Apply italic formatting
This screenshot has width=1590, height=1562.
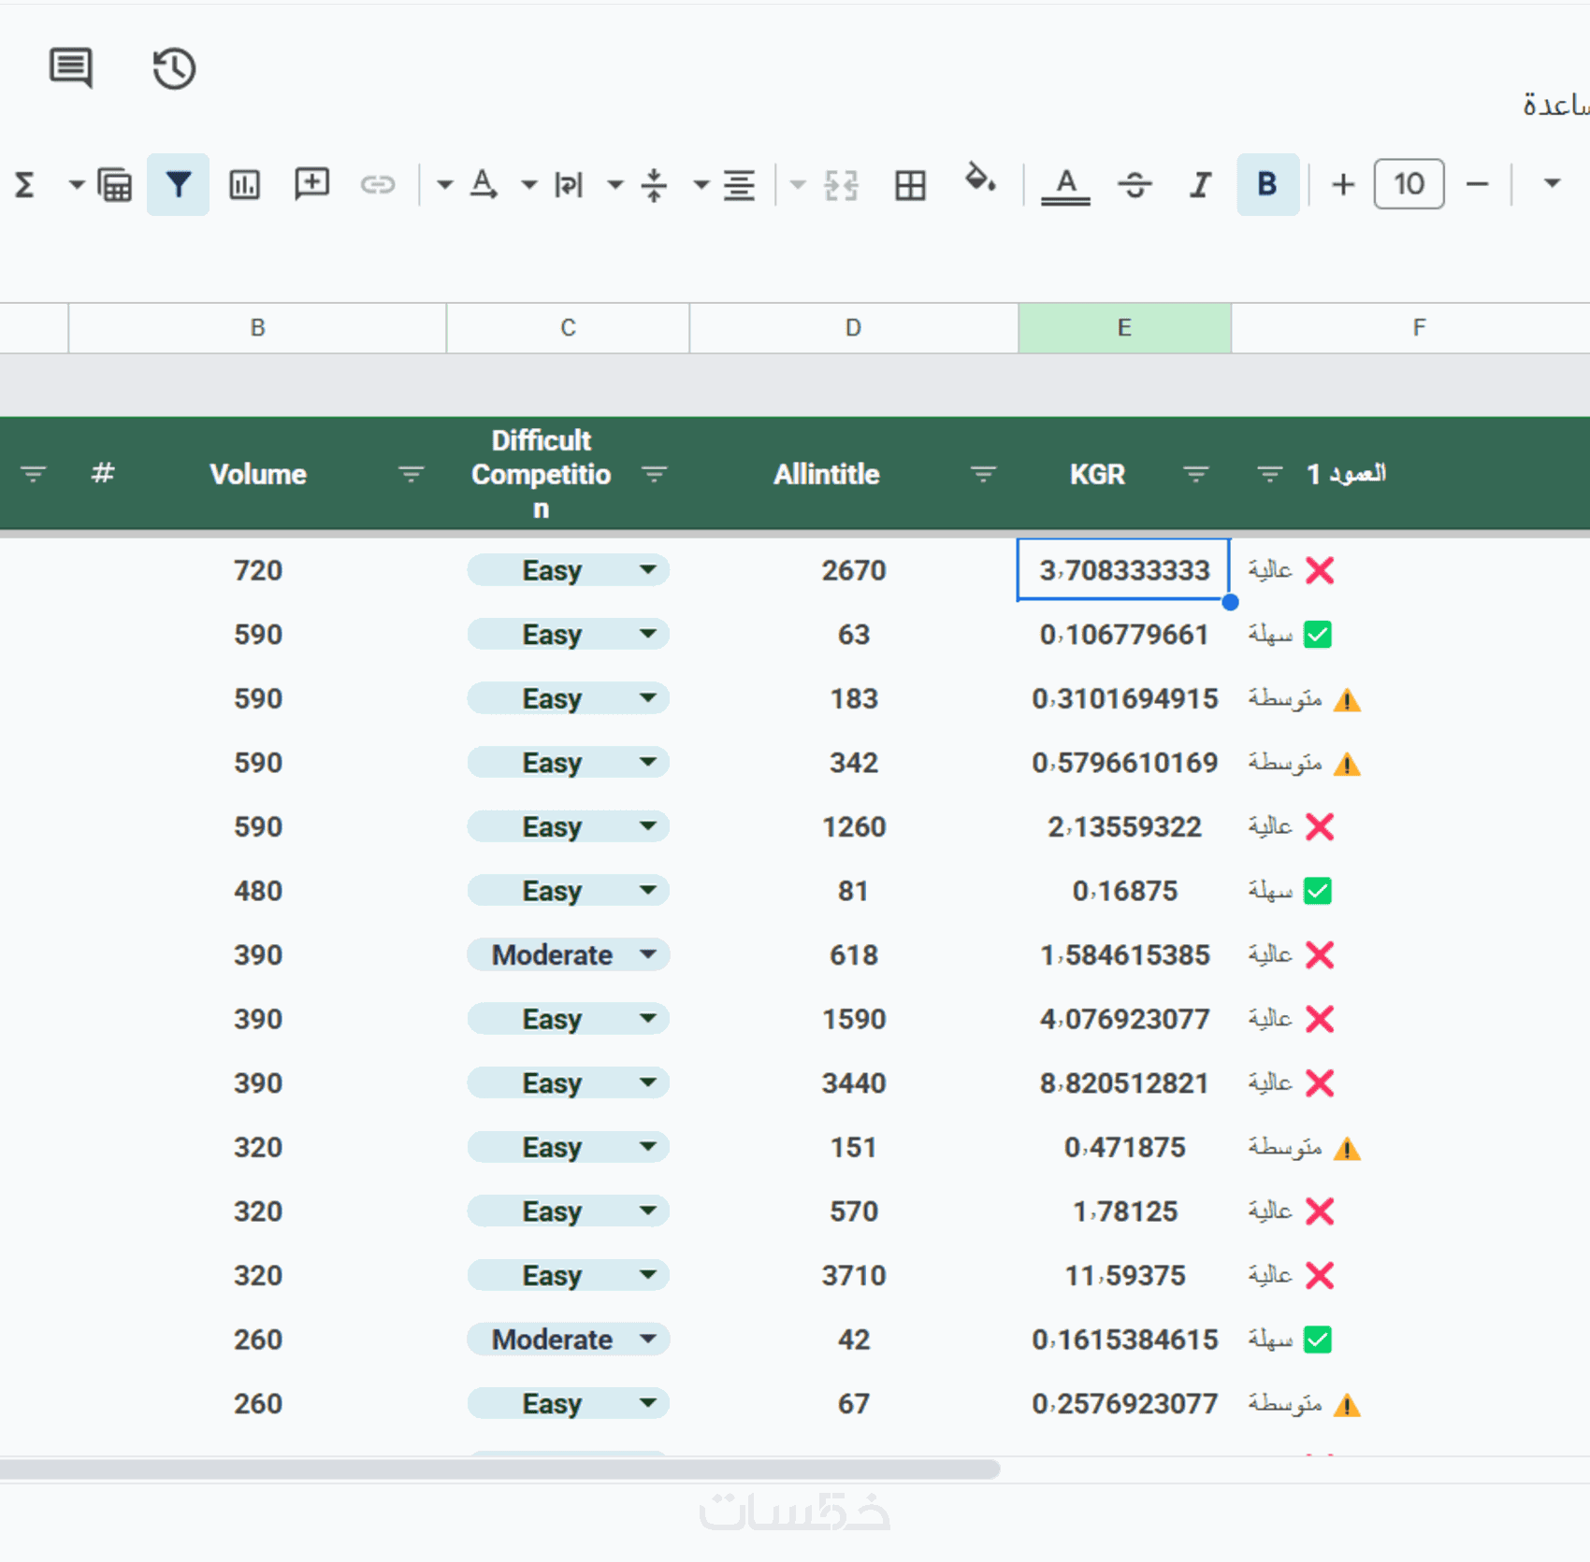(1200, 185)
